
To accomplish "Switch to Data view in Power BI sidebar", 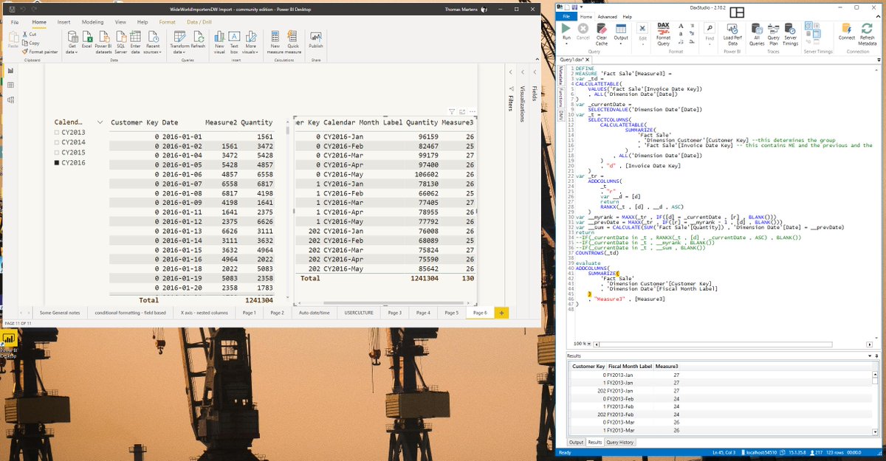I will click(10, 85).
